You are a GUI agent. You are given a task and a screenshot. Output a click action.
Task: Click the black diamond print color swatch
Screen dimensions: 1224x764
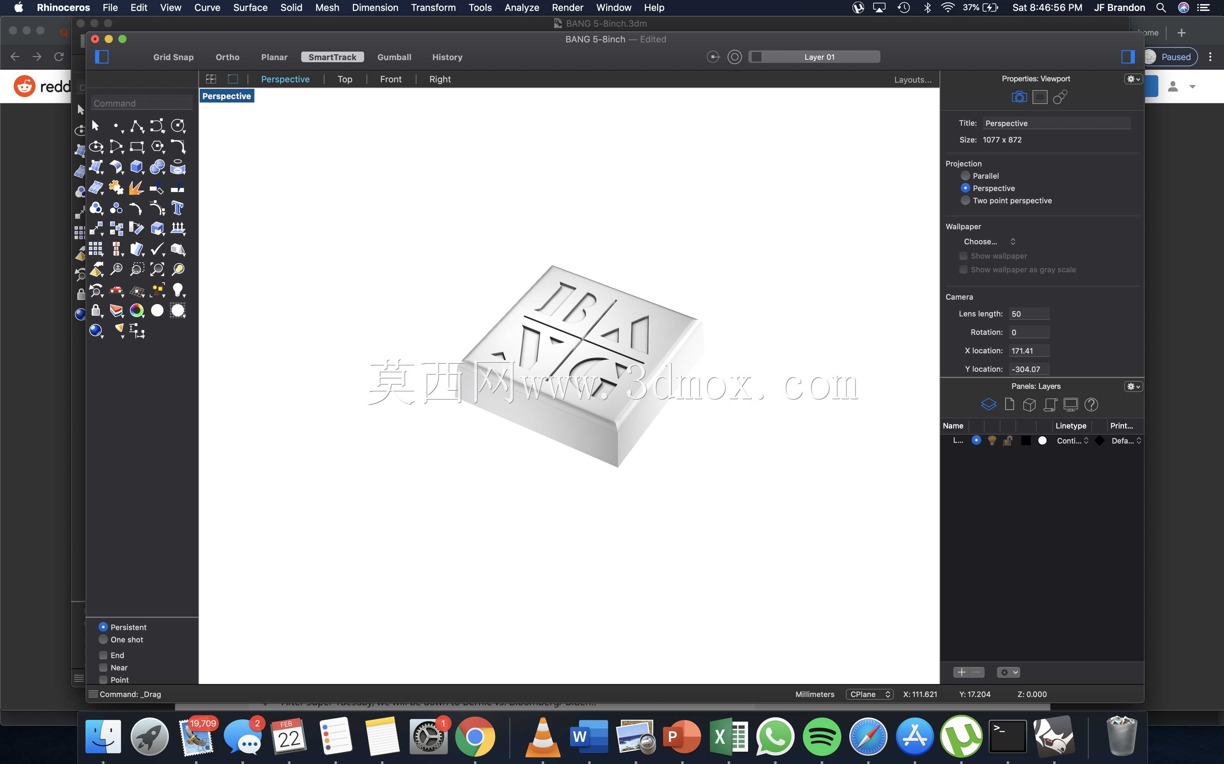point(1099,441)
